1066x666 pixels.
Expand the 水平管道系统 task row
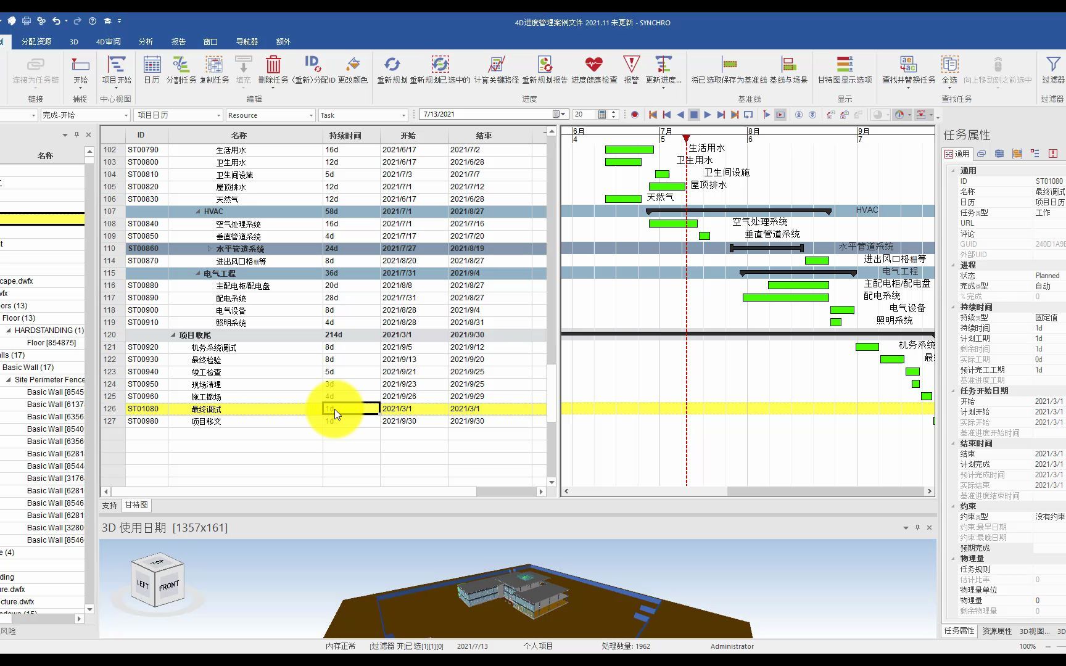tap(210, 249)
